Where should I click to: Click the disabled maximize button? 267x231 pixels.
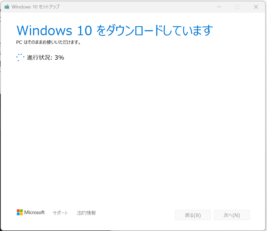pos(237,7)
